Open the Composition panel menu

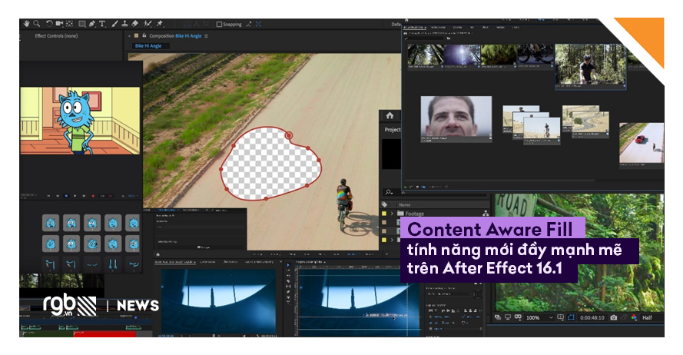click(207, 35)
